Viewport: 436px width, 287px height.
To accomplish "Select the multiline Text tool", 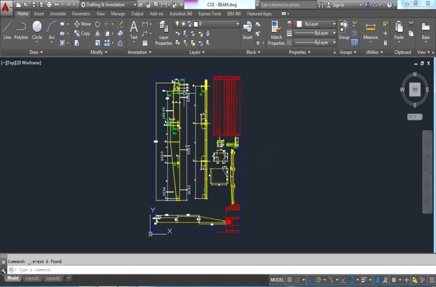I will click(x=133, y=30).
